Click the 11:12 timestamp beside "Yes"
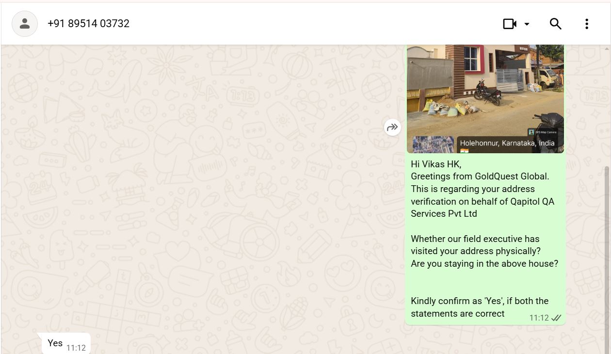The image size is (611, 354). 76,348
